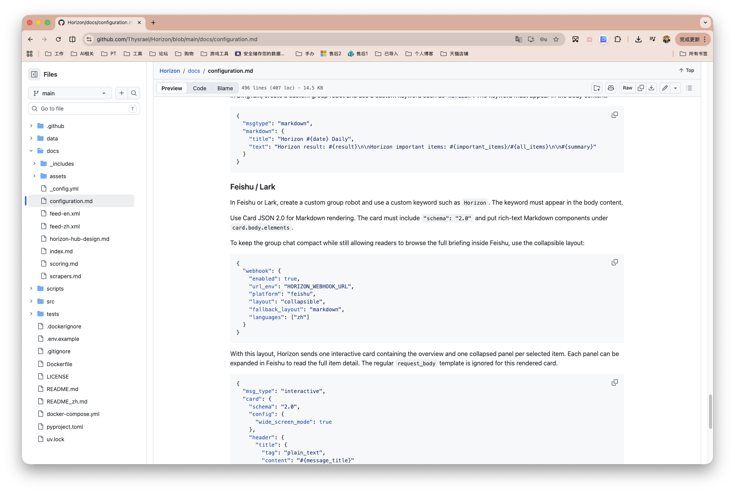Open apps grid in bookmarks bar
The height and width of the screenshot is (493, 735).
point(30,54)
